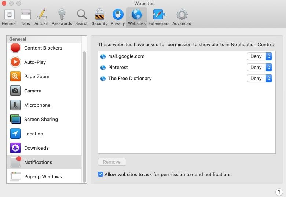Open the Tabs preferences icon
This screenshot has width=286, height=197.
pyautogui.click(x=25, y=14)
